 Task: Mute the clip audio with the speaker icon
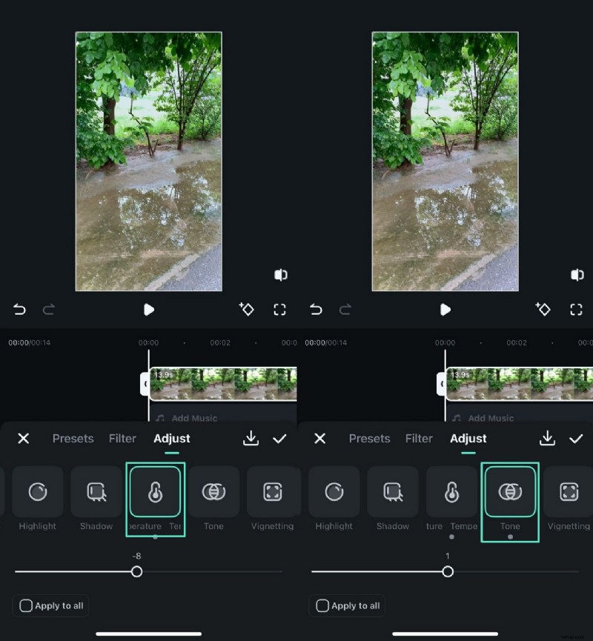(280, 274)
